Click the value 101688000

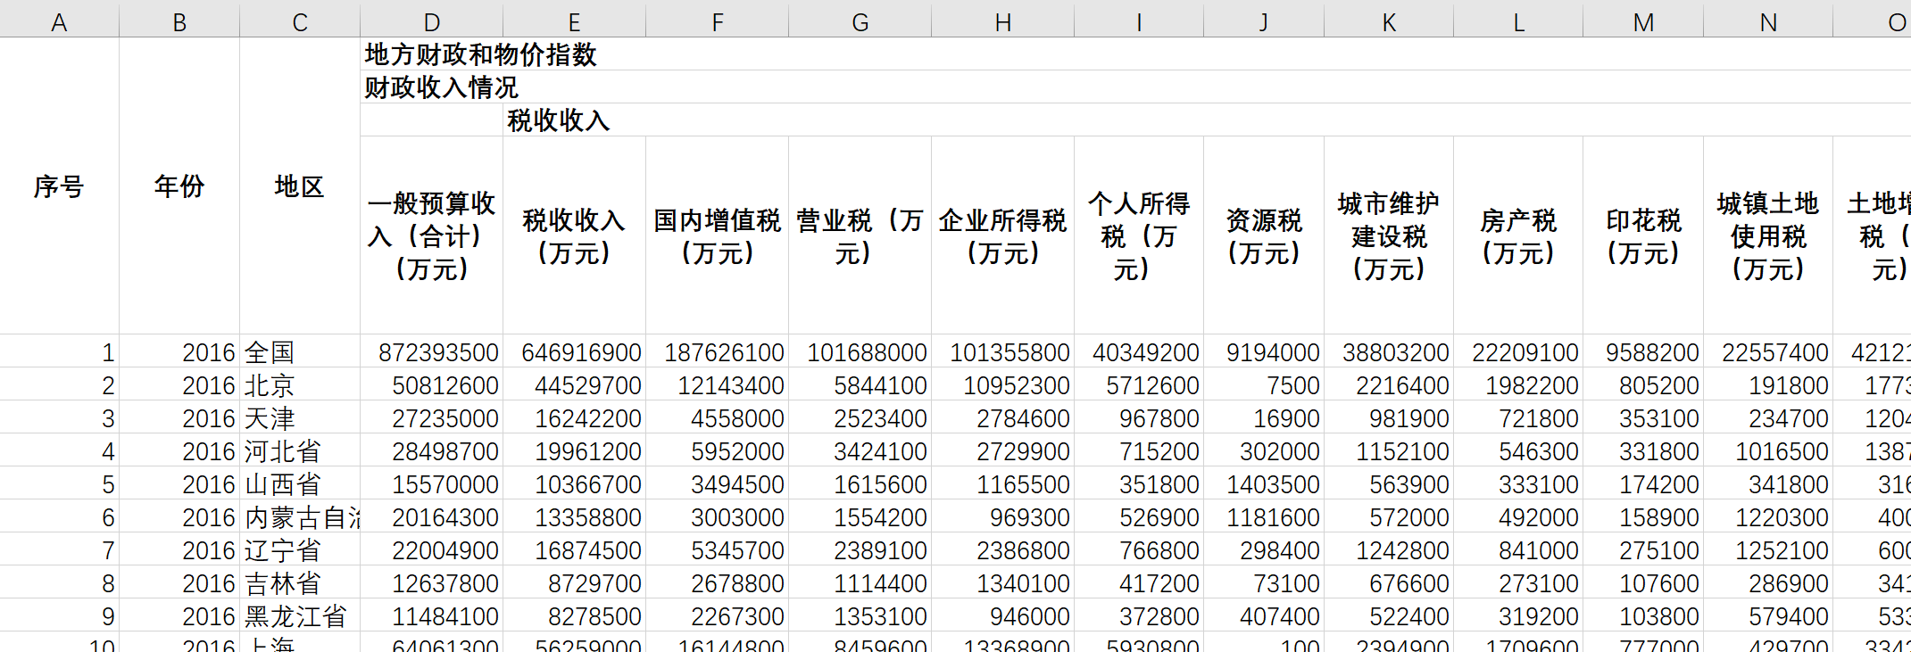[x=867, y=353]
